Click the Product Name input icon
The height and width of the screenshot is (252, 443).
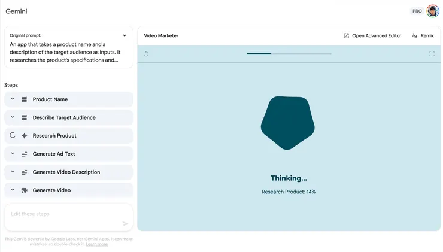pyautogui.click(x=25, y=99)
